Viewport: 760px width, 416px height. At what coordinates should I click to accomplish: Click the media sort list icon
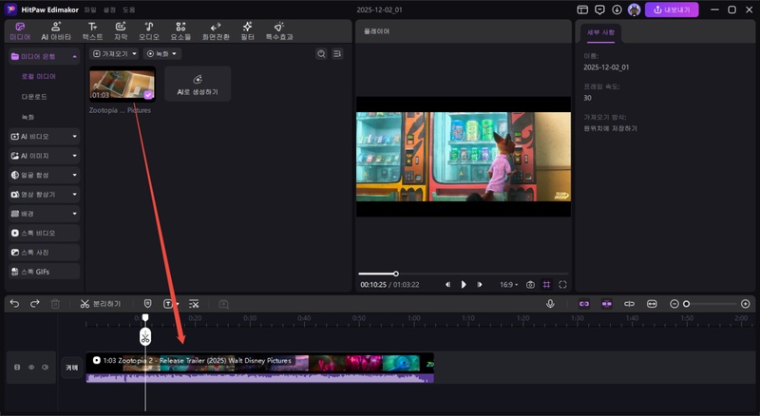click(x=337, y=54)
